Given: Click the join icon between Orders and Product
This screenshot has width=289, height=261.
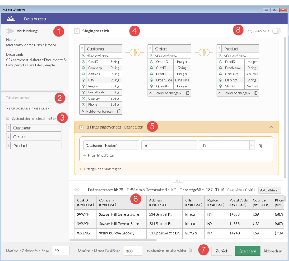Looking at the screenshot, I should [204, 53].
